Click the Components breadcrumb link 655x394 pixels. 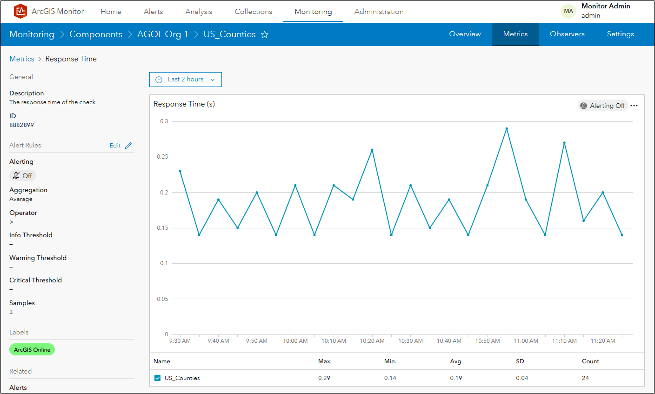pyautogui.click(x=96, y=34)
